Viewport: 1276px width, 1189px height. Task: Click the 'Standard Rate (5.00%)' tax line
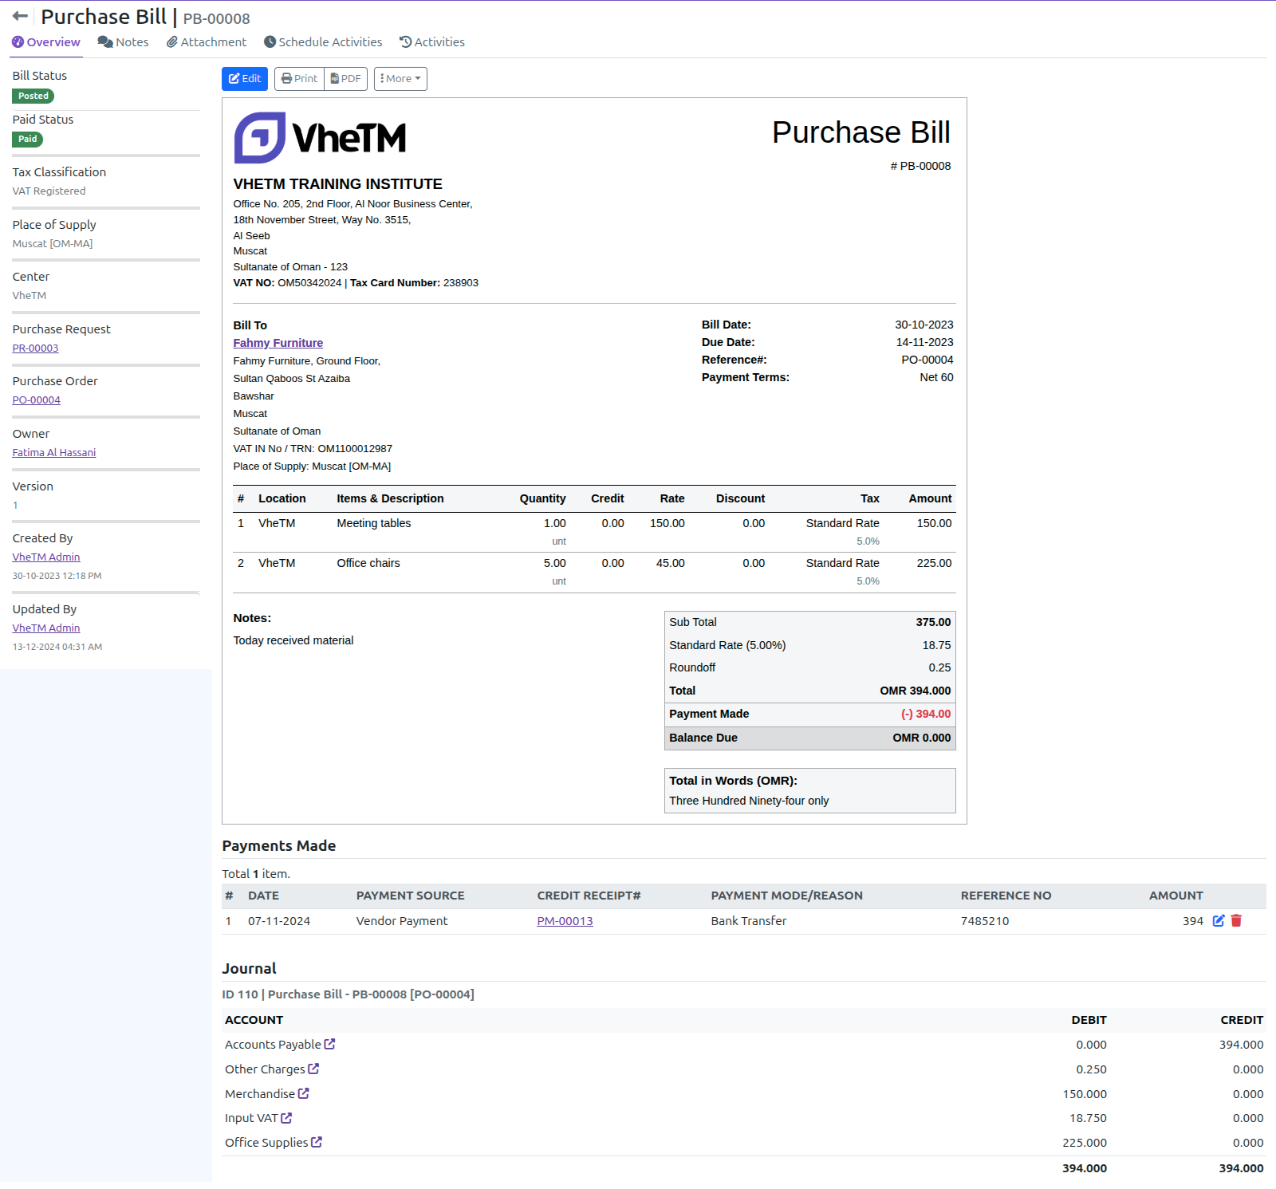click(x=727, y=645)
